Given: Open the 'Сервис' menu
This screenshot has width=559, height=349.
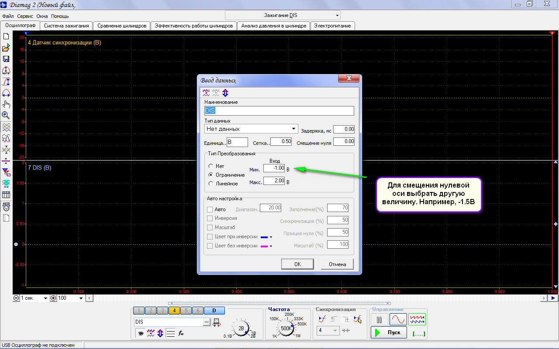Looking at the screenshot, I should pyautogui.click(x=25, y=16).
